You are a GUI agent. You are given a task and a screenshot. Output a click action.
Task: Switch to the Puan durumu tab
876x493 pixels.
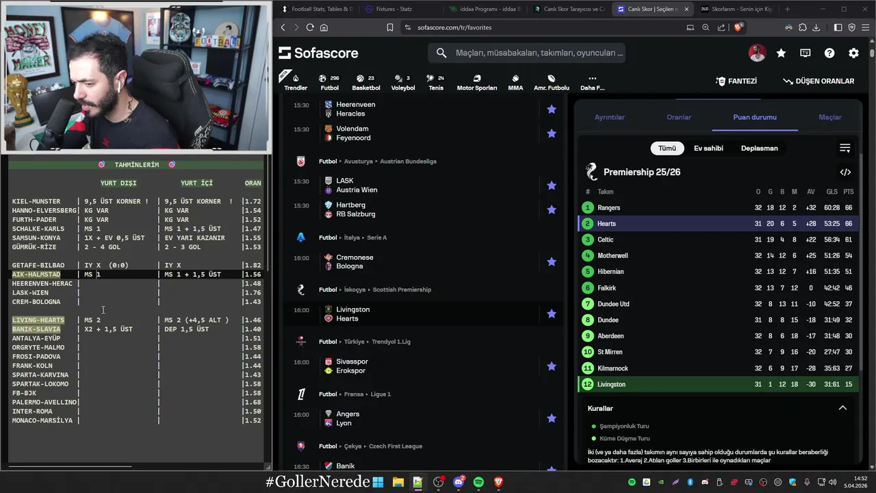(x=755, y=117)
